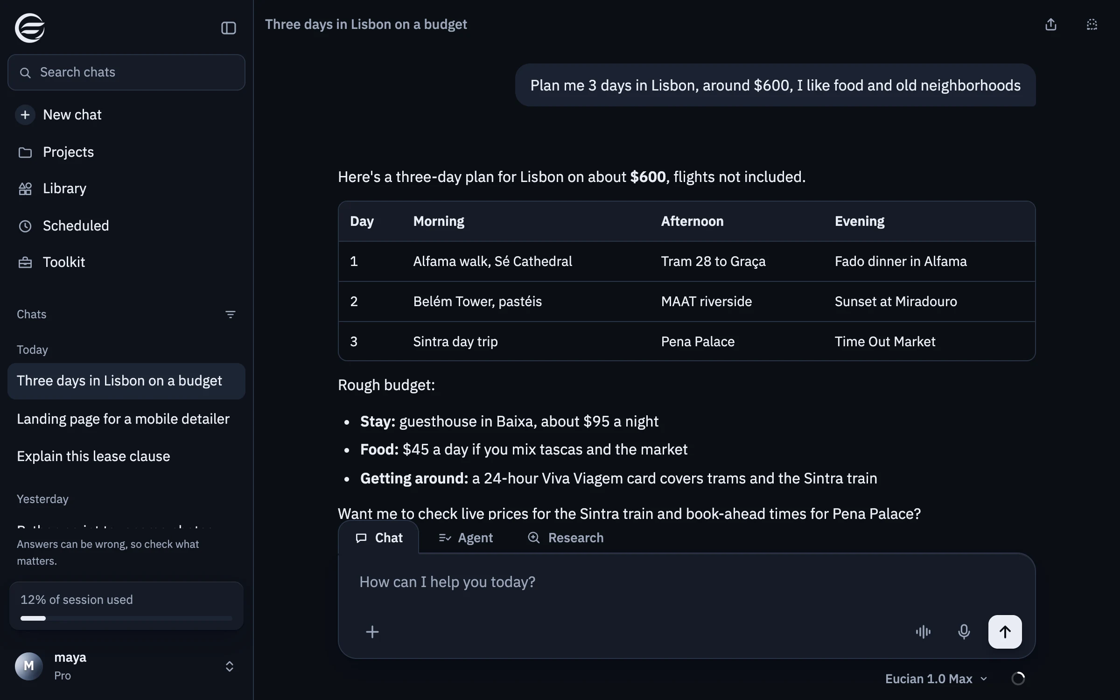Image resolution: width=1120 pixels, height=700 pixels.
Task: Click the send arrow button
Action: 1005,632
